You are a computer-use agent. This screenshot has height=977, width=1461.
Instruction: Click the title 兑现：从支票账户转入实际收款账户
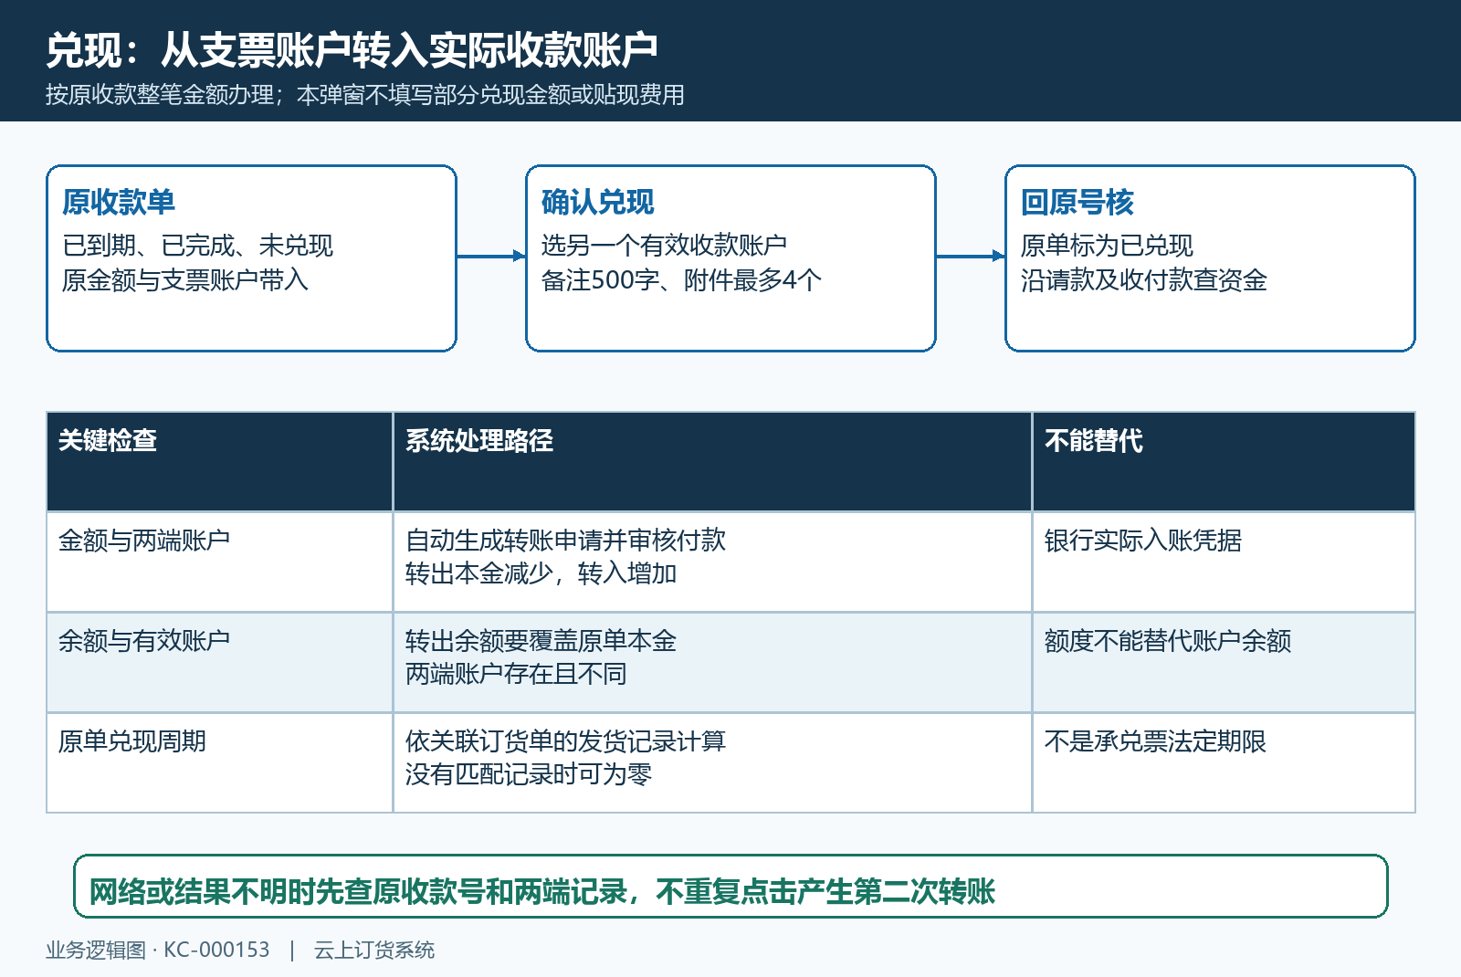coord(352,49)
